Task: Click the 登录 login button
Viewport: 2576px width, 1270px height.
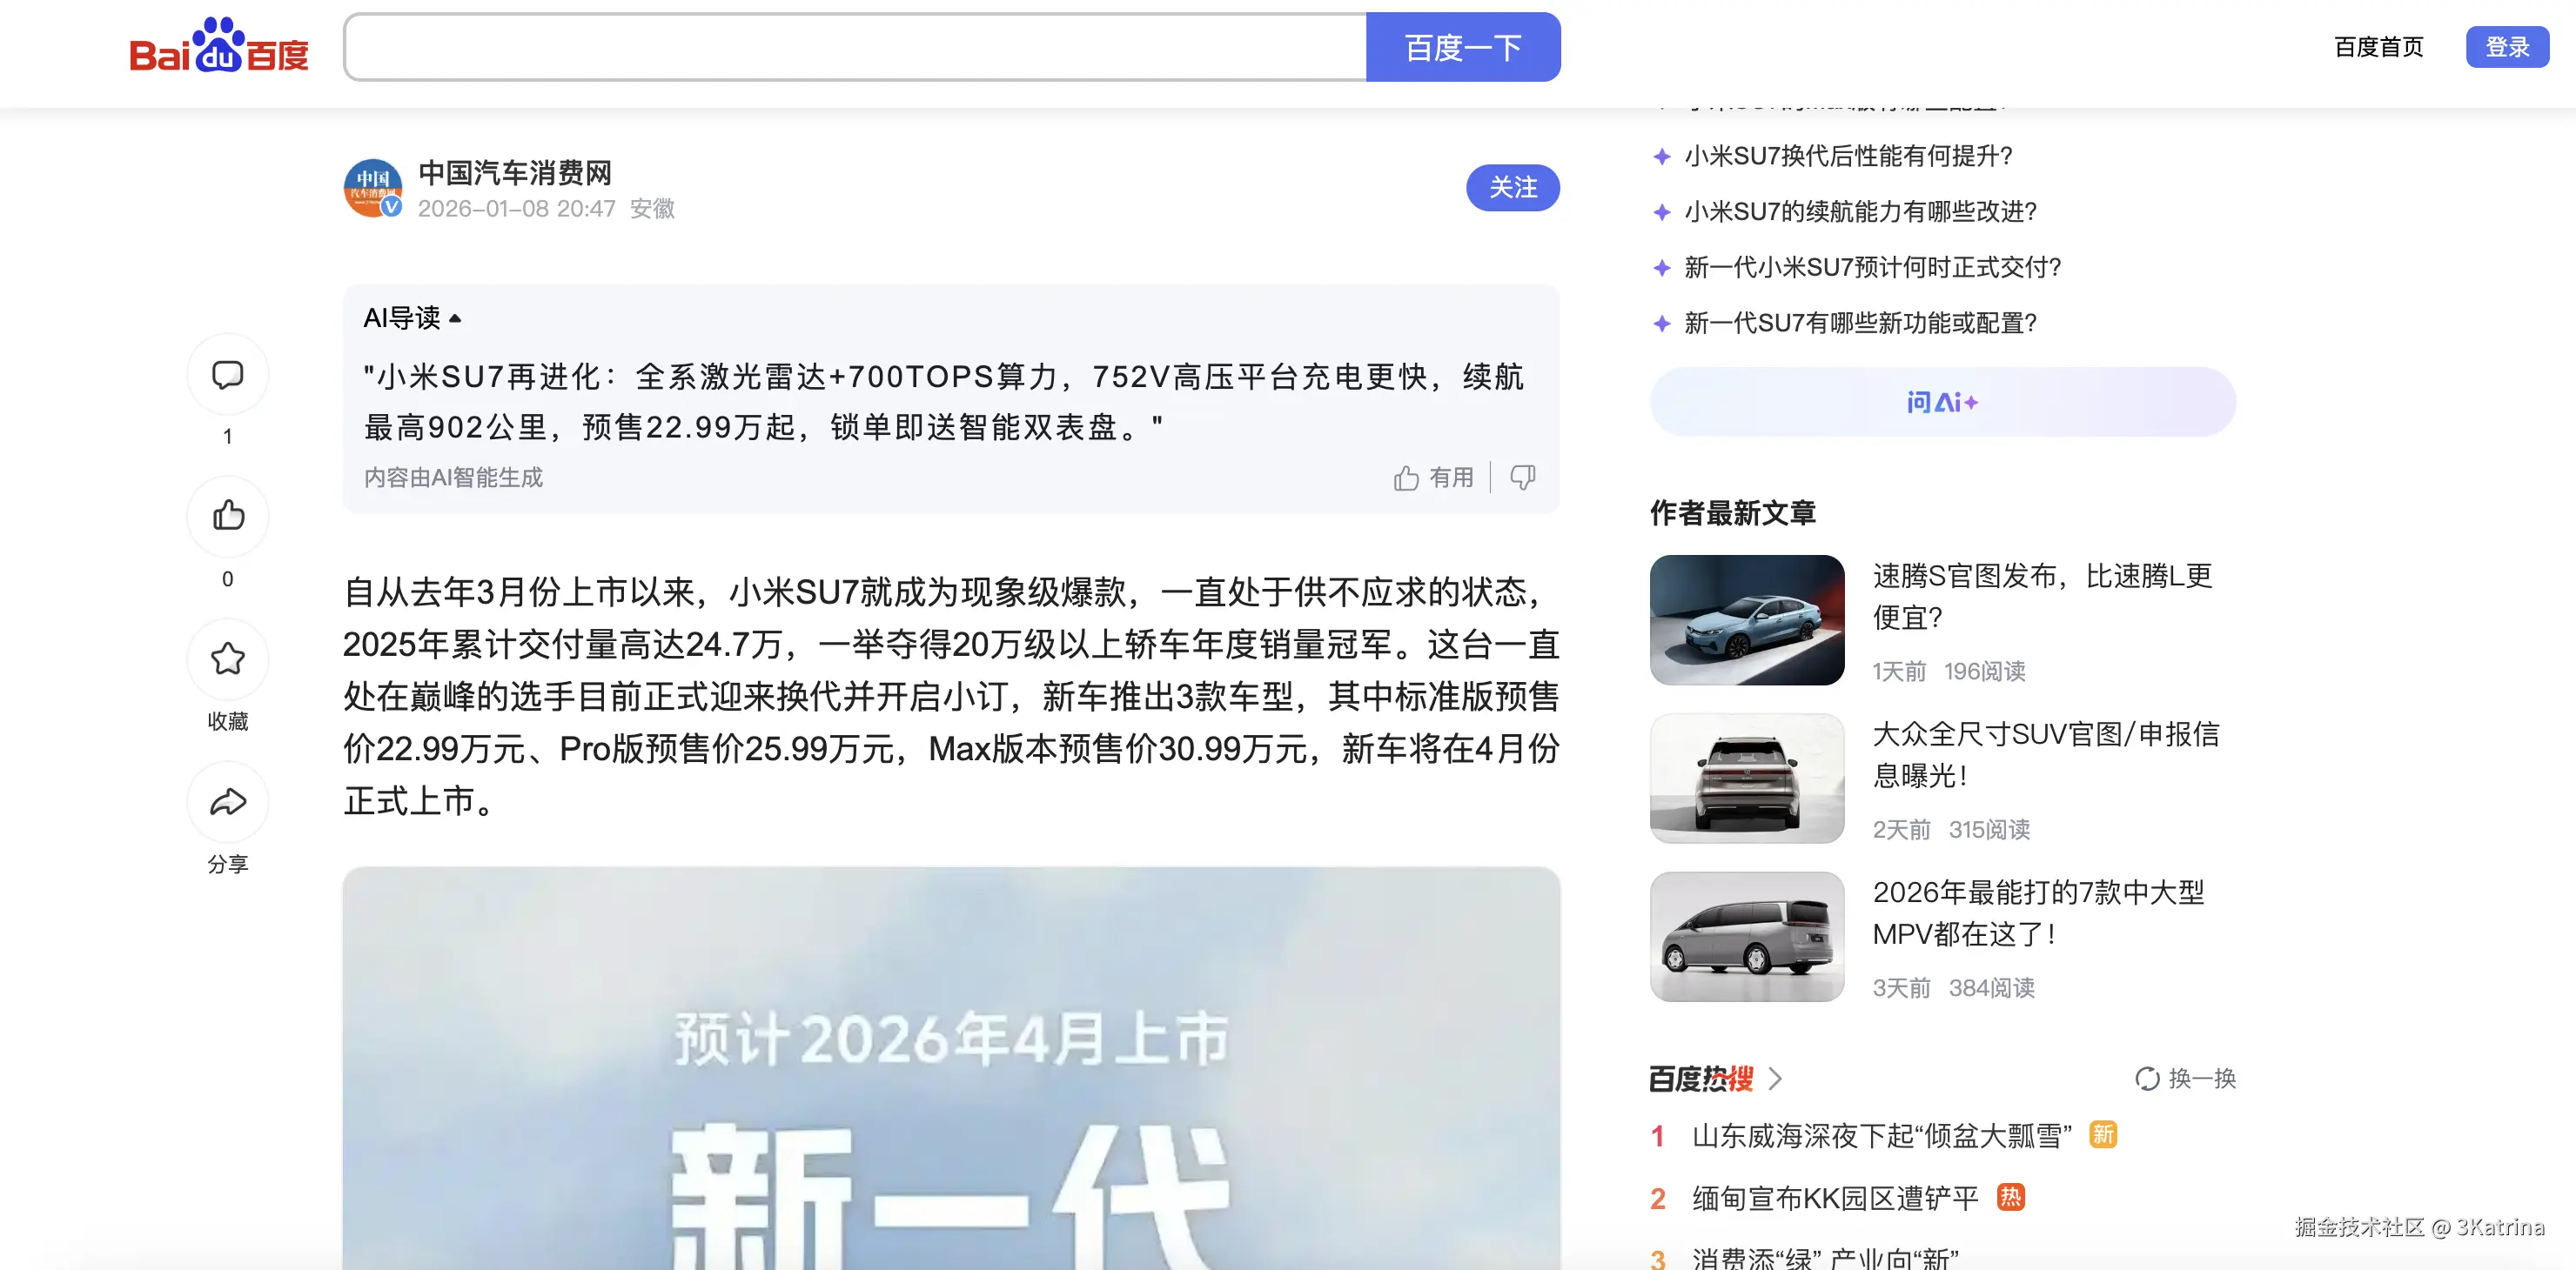Action: pos(2506,47)
